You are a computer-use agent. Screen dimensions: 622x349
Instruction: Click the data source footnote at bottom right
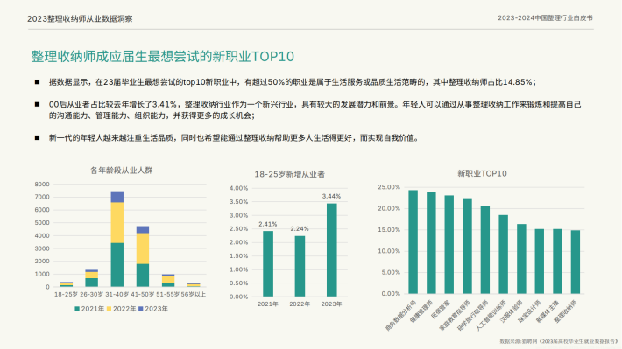[559, 341]
